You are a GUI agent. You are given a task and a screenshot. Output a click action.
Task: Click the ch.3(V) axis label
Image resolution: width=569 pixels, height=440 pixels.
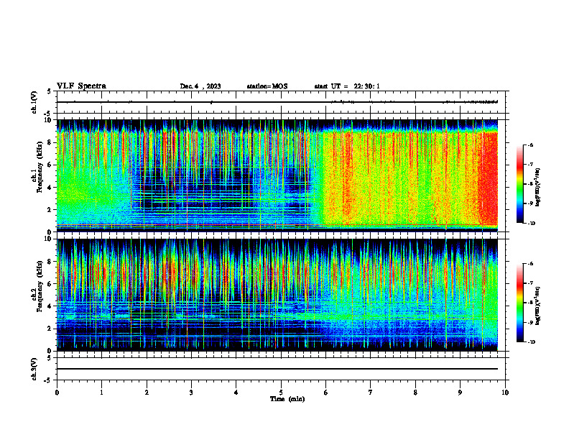pos(34,369)
